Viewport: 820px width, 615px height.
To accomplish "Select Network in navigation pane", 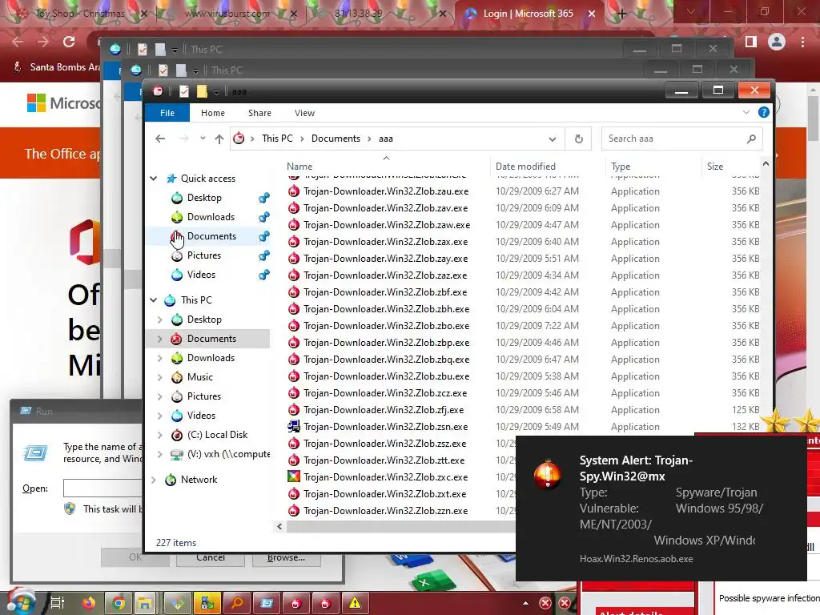I will point(199,480).
